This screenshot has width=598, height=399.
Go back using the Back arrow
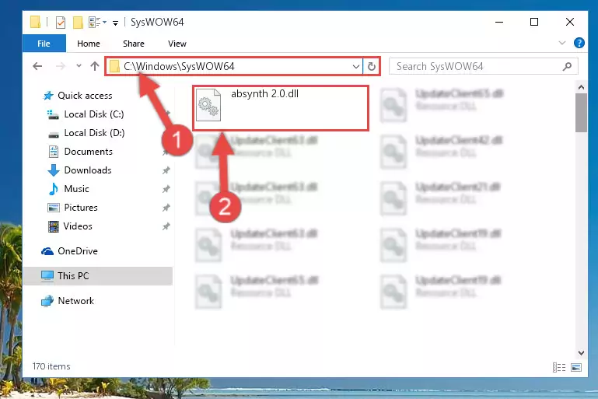[x=37, y=66]
